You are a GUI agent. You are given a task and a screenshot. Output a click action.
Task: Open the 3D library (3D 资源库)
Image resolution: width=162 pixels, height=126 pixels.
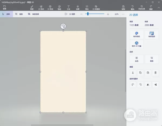coord(96,7)
